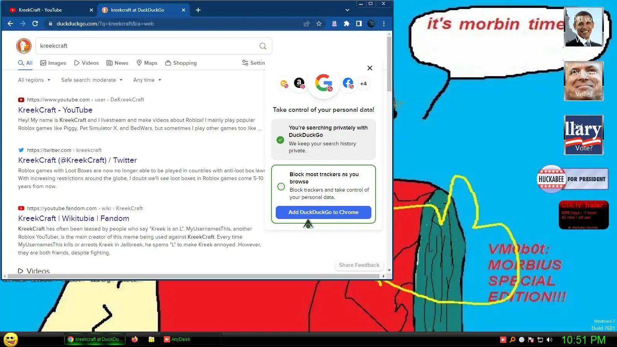The width and height of the screenshot is (617, 347).
Task: Click the Share Feedback button
Action: point(359,265)
